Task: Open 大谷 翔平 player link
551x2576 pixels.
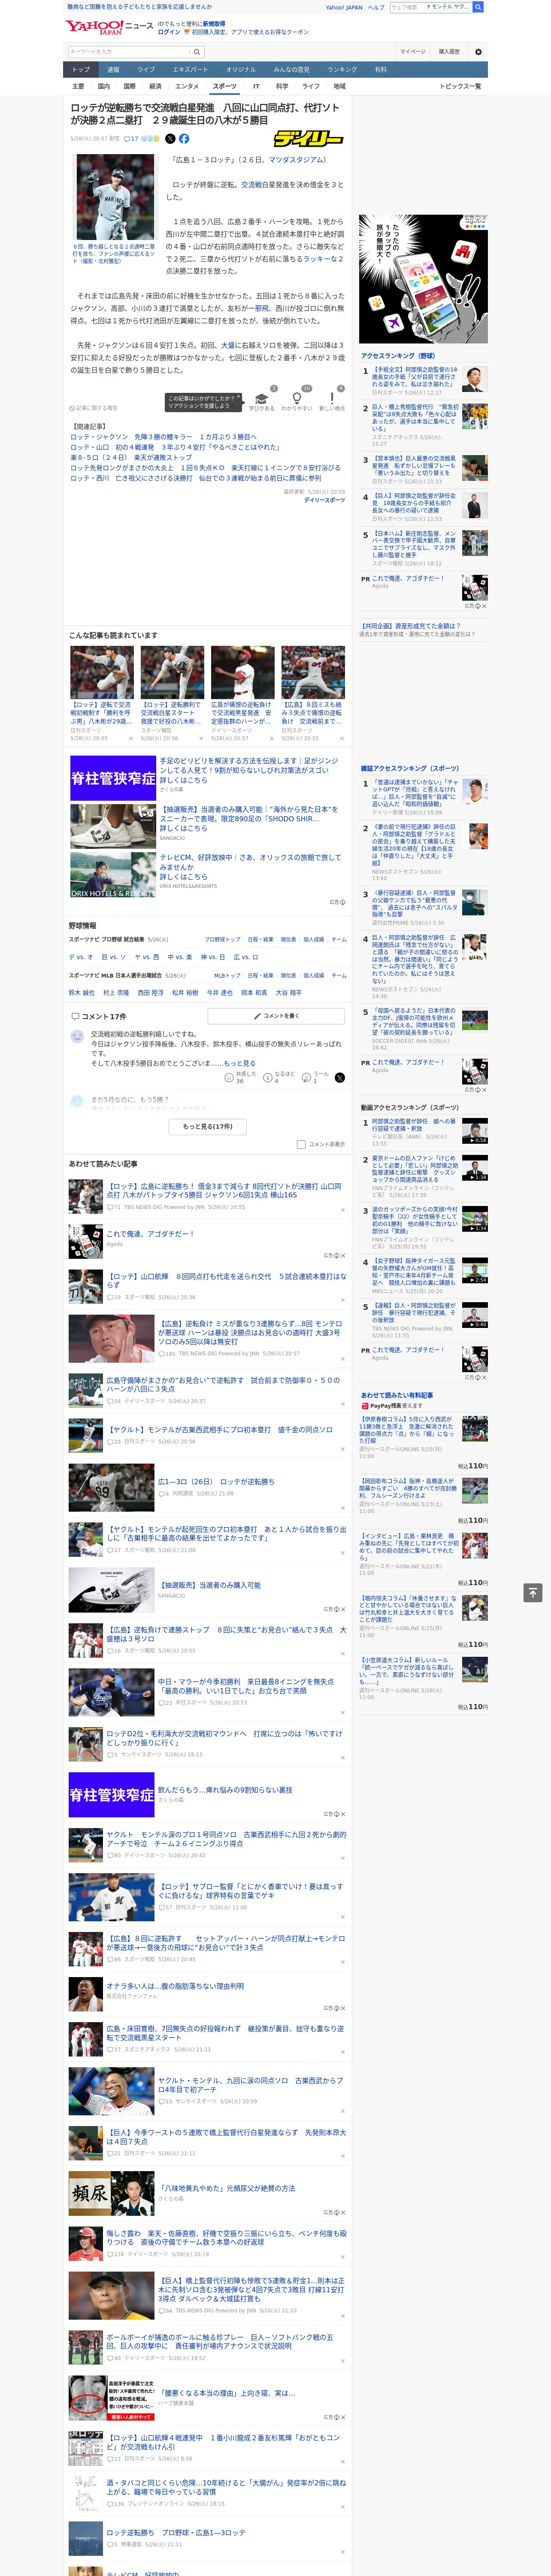Action: pyautogui.click(x=288, y=993)
